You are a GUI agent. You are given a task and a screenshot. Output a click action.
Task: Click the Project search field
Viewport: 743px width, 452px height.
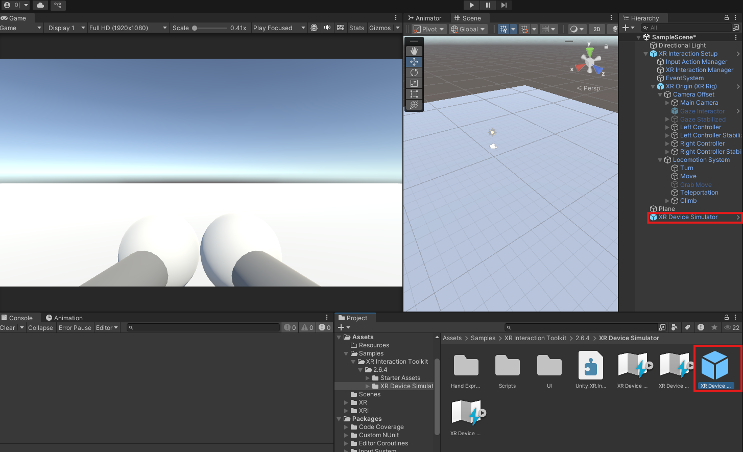click(582, 327)
